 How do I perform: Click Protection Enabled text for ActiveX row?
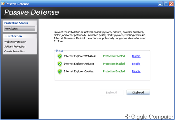(x=114, y=64)
